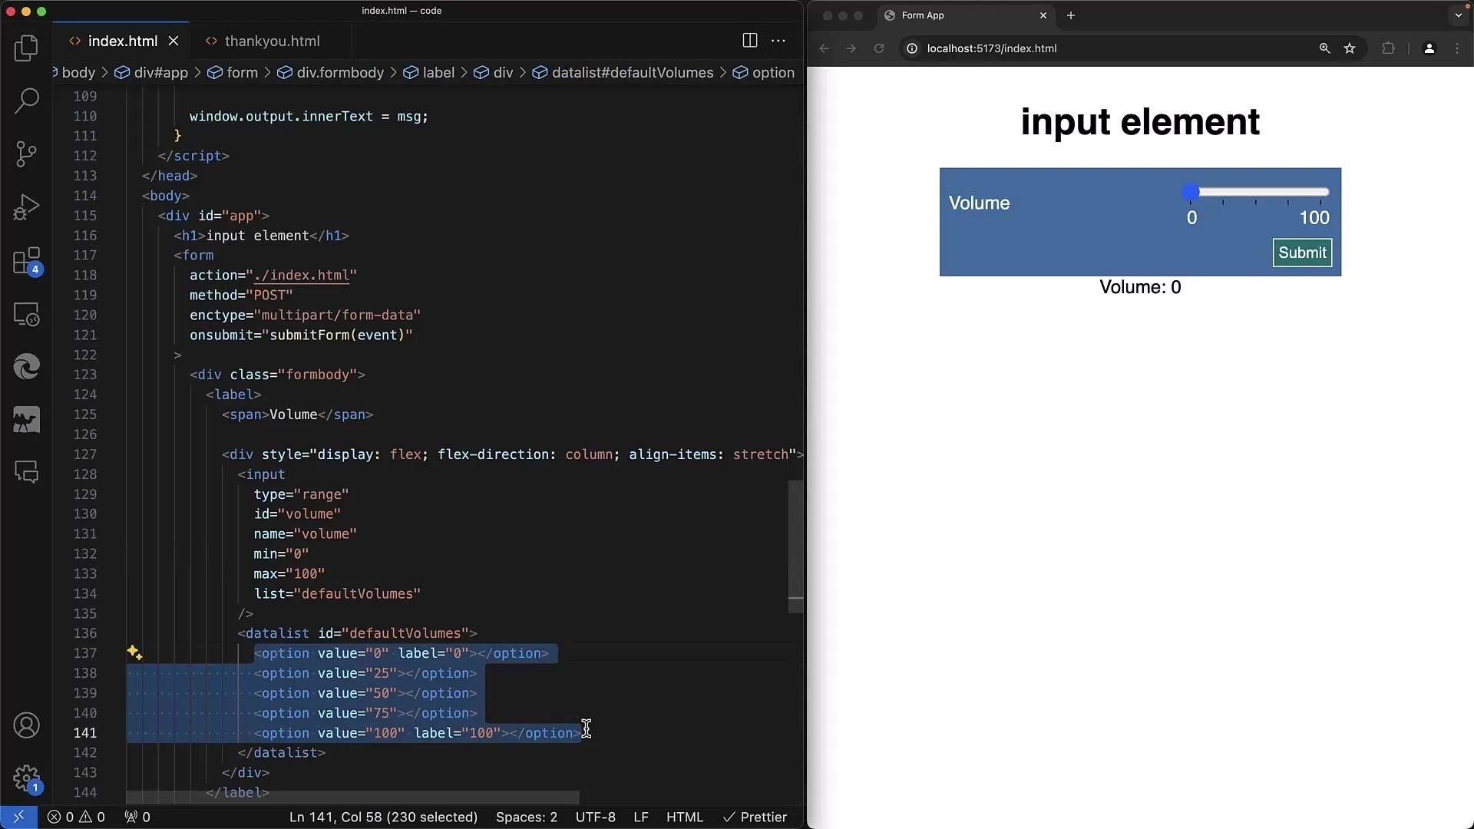The width and height of the screenshot is (1474, 829).
Task: Click the div breadcrumb before datalist#defaultVolumes
Action: (x=494, y=72)
